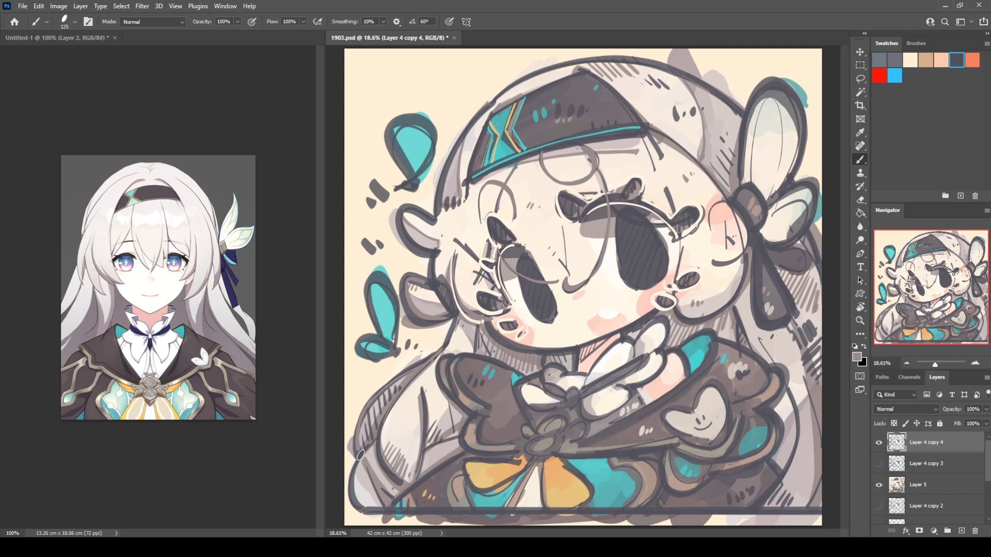This screenshot has width=991, height=557.
Task: Open brush preset picker arrow
Action: tap(75, 22)
